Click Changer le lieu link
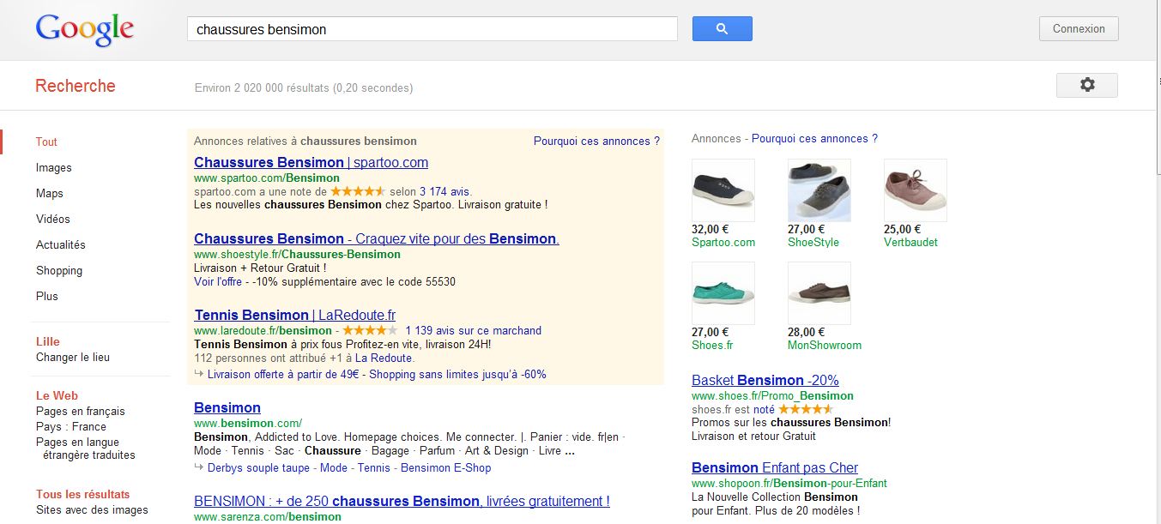 (x=73, y=358)
